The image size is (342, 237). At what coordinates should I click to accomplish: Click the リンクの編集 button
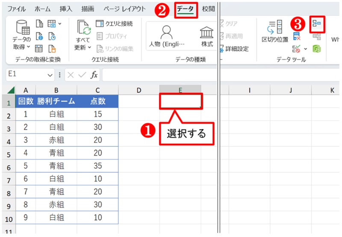click(x=115, y=49)
